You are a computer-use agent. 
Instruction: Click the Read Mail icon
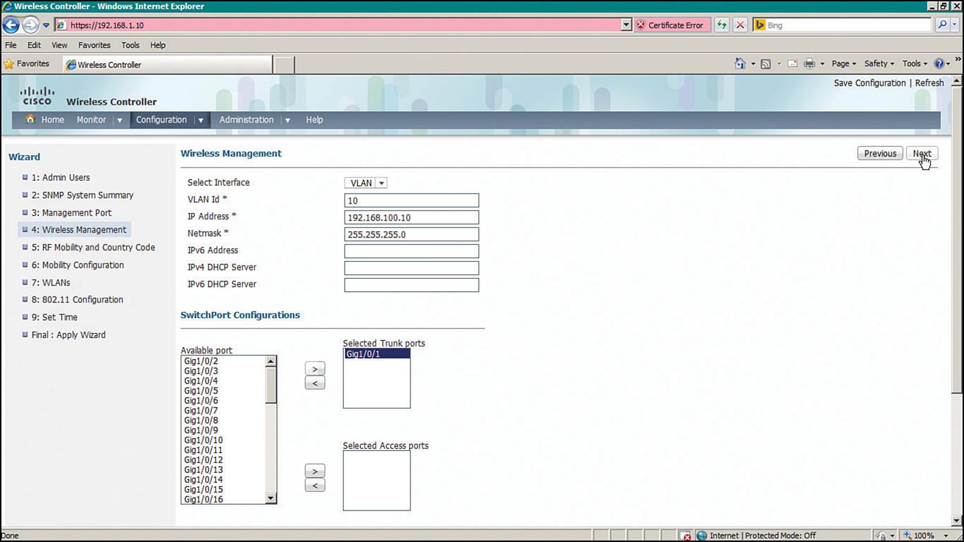pos(792,64)
